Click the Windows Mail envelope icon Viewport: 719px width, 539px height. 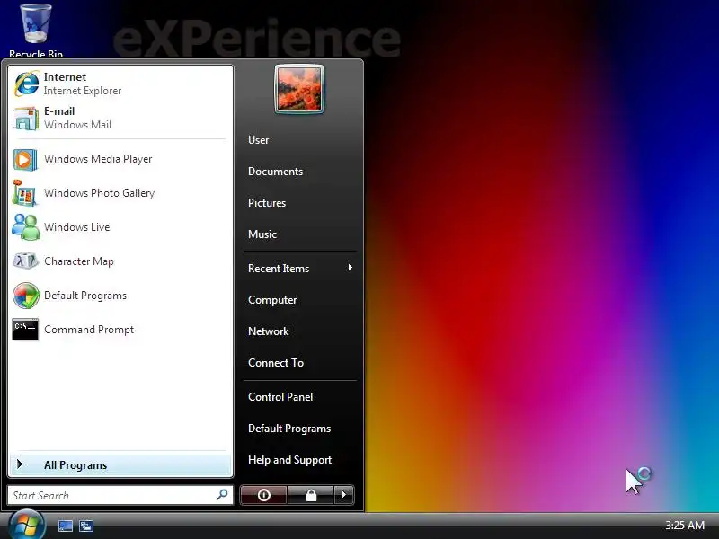(x=25, y=119)
